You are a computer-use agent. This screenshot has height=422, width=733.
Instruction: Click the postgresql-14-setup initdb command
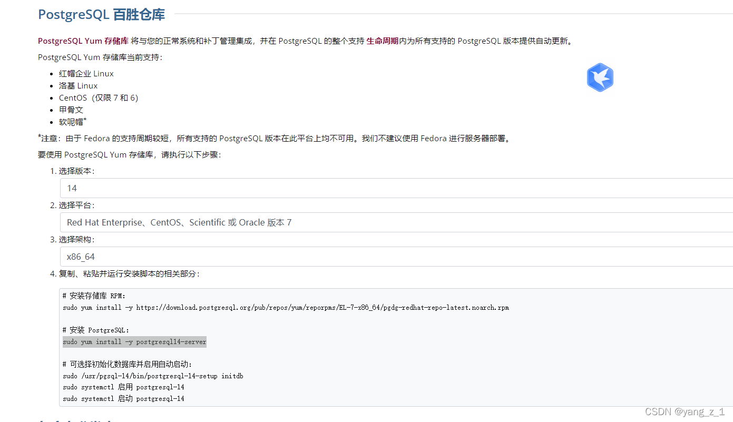(153, 376)
